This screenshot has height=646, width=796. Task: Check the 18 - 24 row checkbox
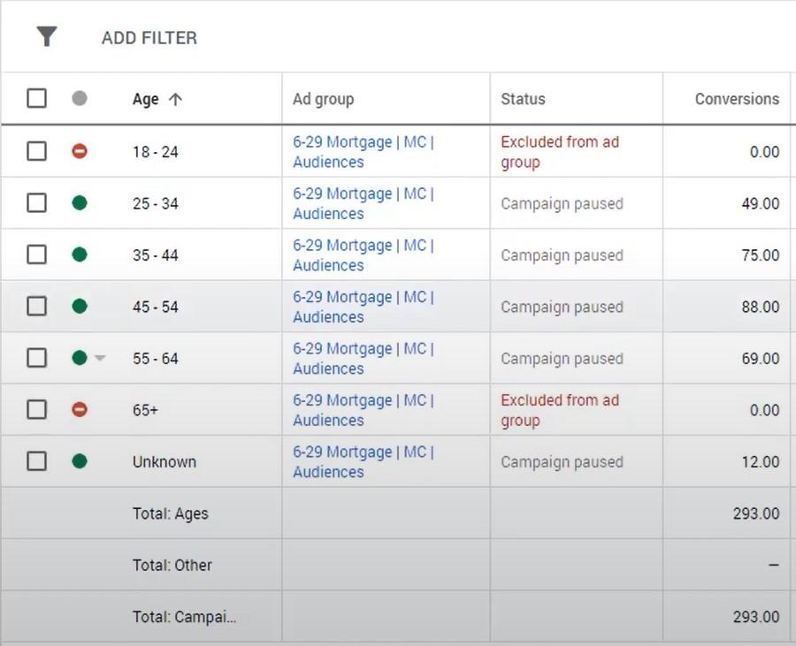coord(36,151)
